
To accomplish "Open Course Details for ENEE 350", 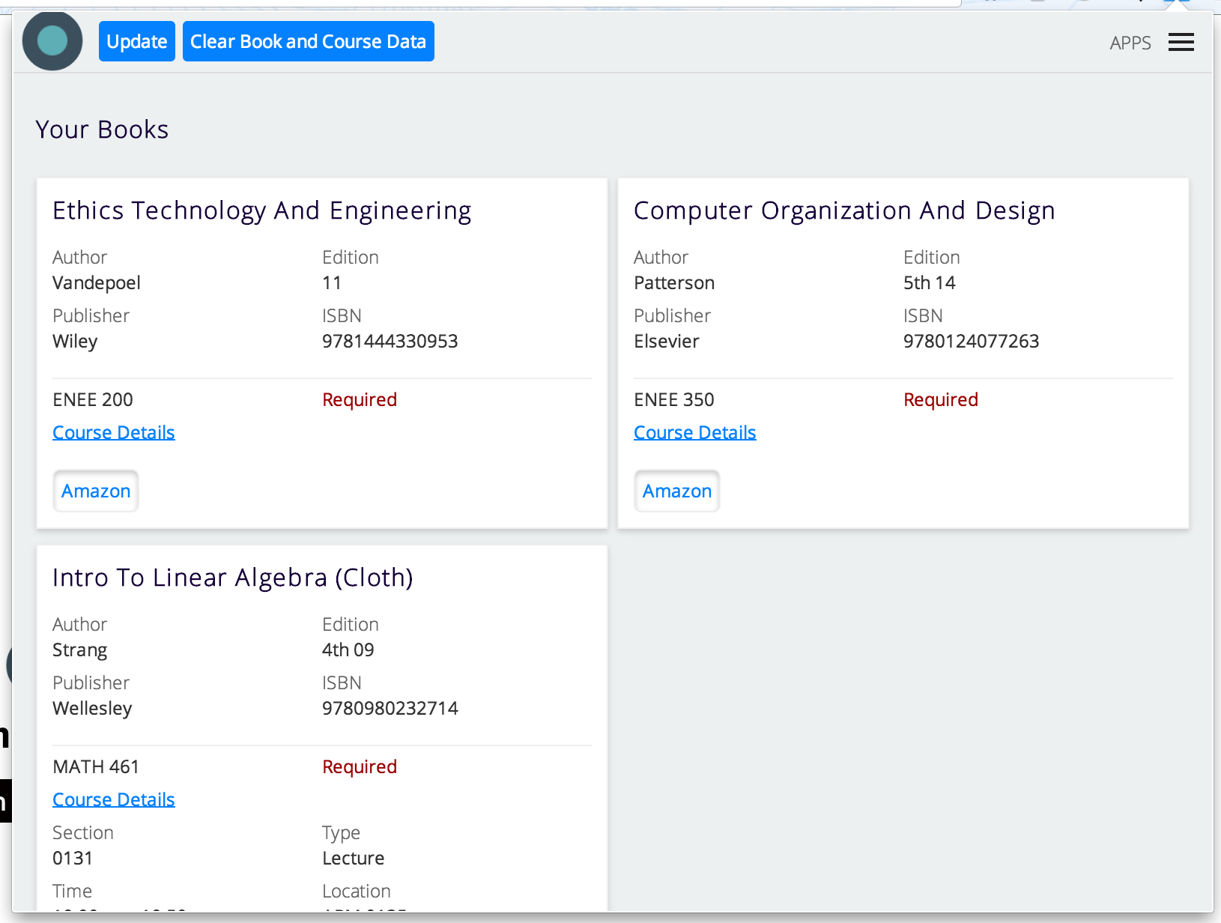I will [x=694, y=432].
